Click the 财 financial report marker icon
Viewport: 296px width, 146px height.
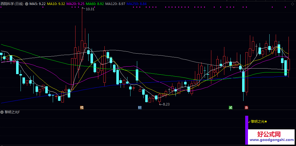point(140,107)
